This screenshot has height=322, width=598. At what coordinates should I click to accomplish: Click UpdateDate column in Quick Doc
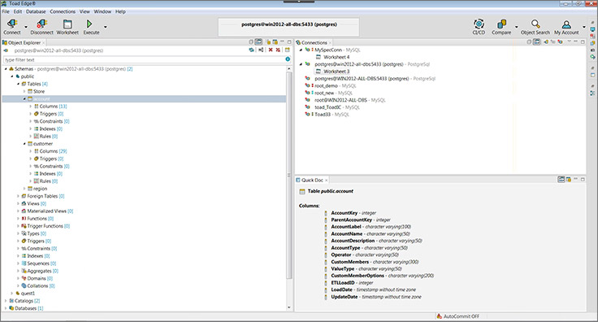click(x=344, y=297)
